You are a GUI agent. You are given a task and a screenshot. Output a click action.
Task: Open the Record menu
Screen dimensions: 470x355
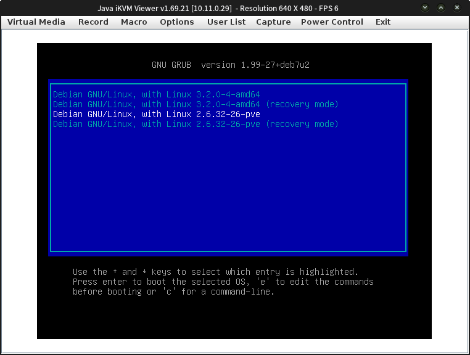93,22
